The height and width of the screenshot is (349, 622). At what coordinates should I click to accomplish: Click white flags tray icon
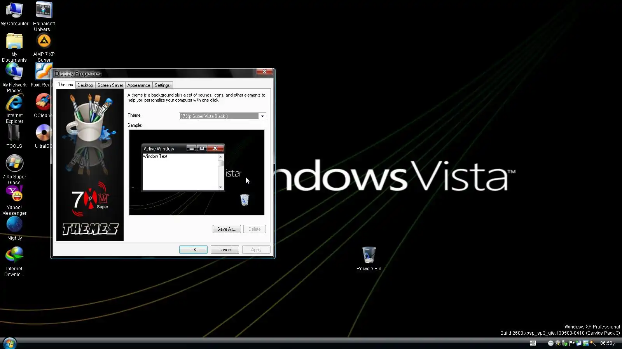point(572,343)
